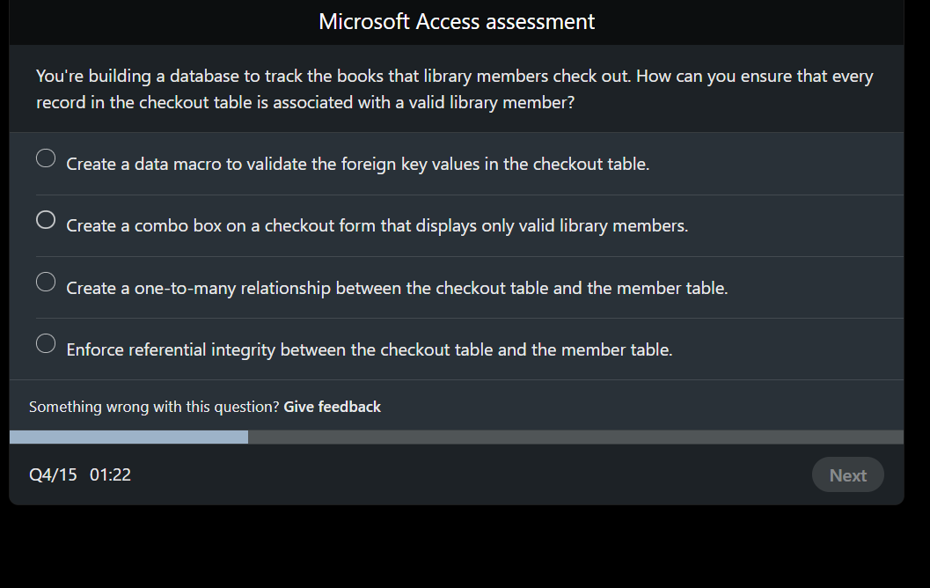Click the answer row mentioning foreign key values

pyautogui.click(x=357, y=164)
